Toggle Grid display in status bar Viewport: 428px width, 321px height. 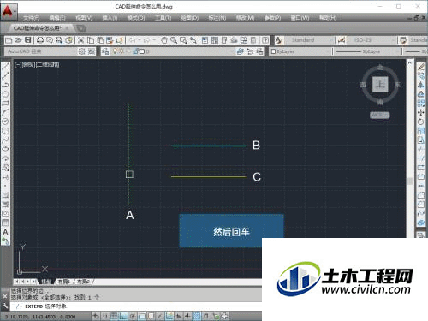pyautogui.click(x=114, y=316)
